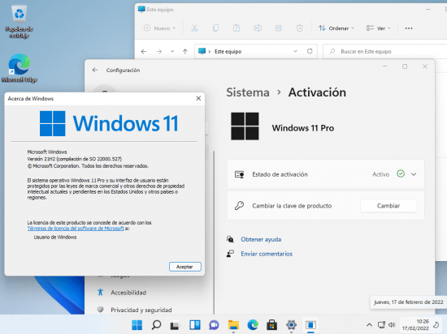Click the Delete trash icon in Explorer toolbar
Screen dimensions: 447x334
pyautogui.click(x=299, y=28)
